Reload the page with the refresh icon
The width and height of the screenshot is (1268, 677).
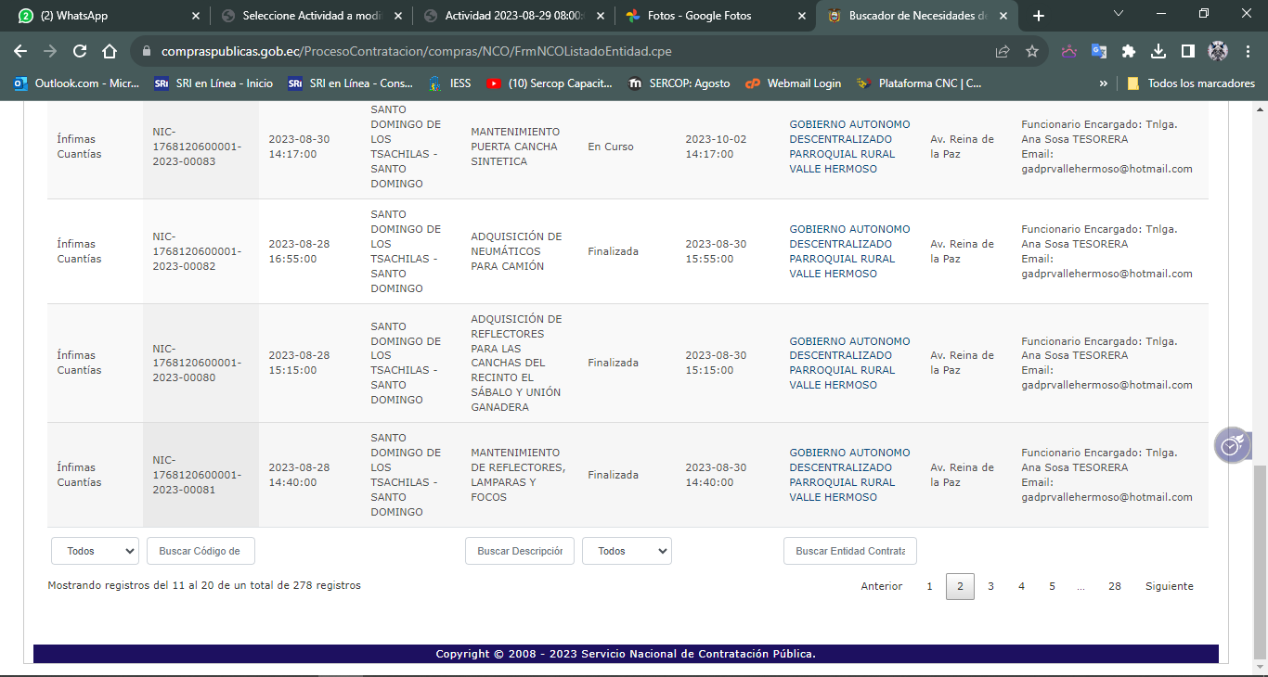coord(80,51)
